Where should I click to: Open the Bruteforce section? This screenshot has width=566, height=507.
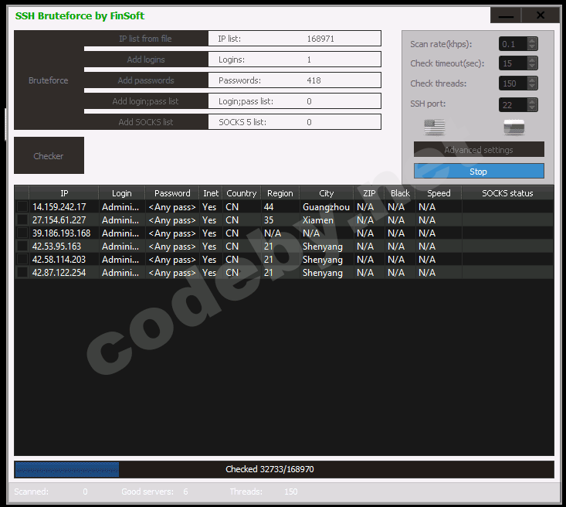coord(49,80)
